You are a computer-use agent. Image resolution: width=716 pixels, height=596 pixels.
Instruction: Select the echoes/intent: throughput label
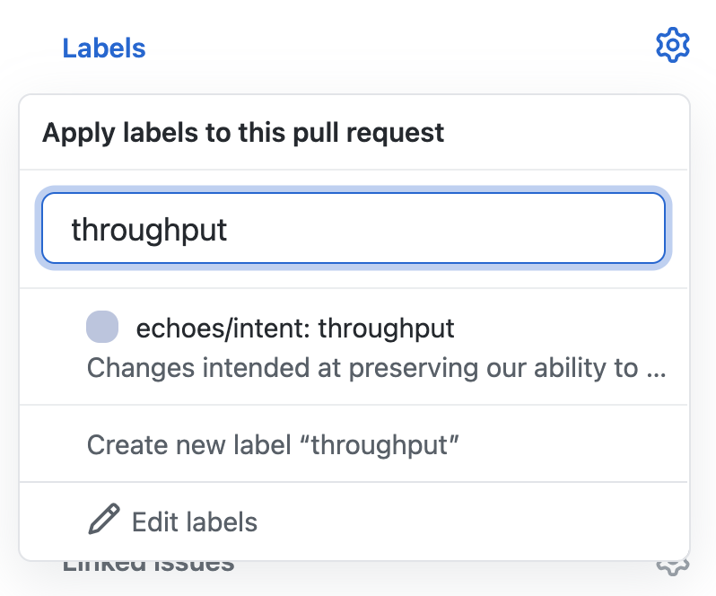[354, 346]
